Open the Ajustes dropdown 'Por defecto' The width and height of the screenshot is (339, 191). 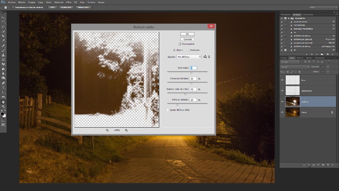pos(189,57)
